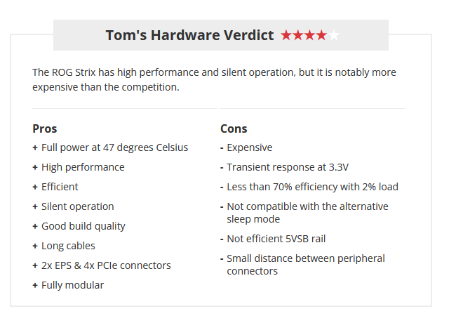Click the third red rating star
The image size is (463, 323).
pyautogui.click(x=310, y=35)
